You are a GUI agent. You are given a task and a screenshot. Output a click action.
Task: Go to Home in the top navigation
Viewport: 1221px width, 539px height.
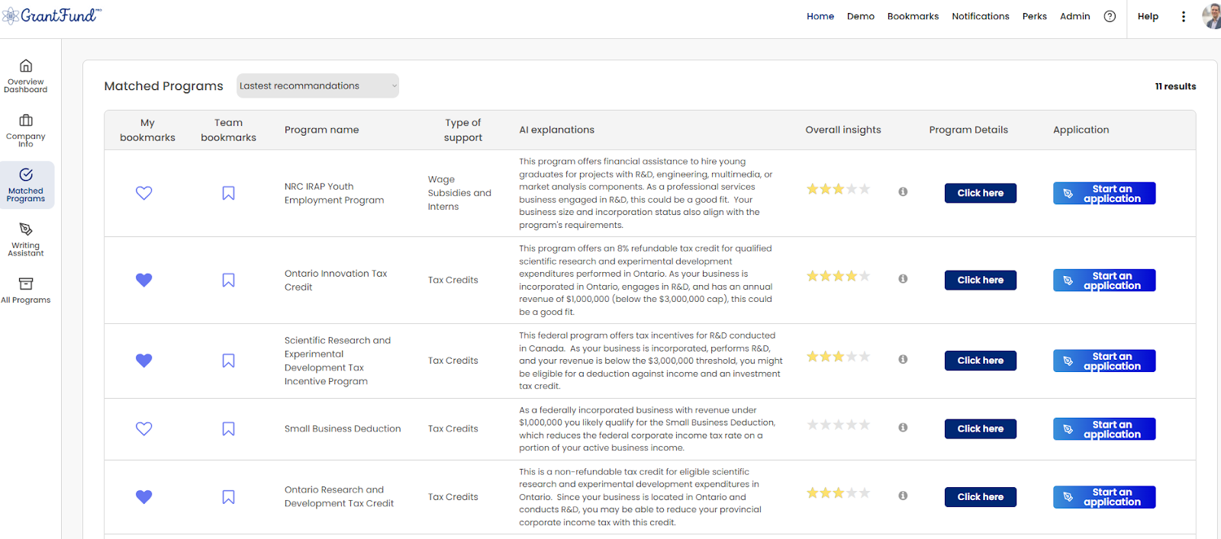820,16
